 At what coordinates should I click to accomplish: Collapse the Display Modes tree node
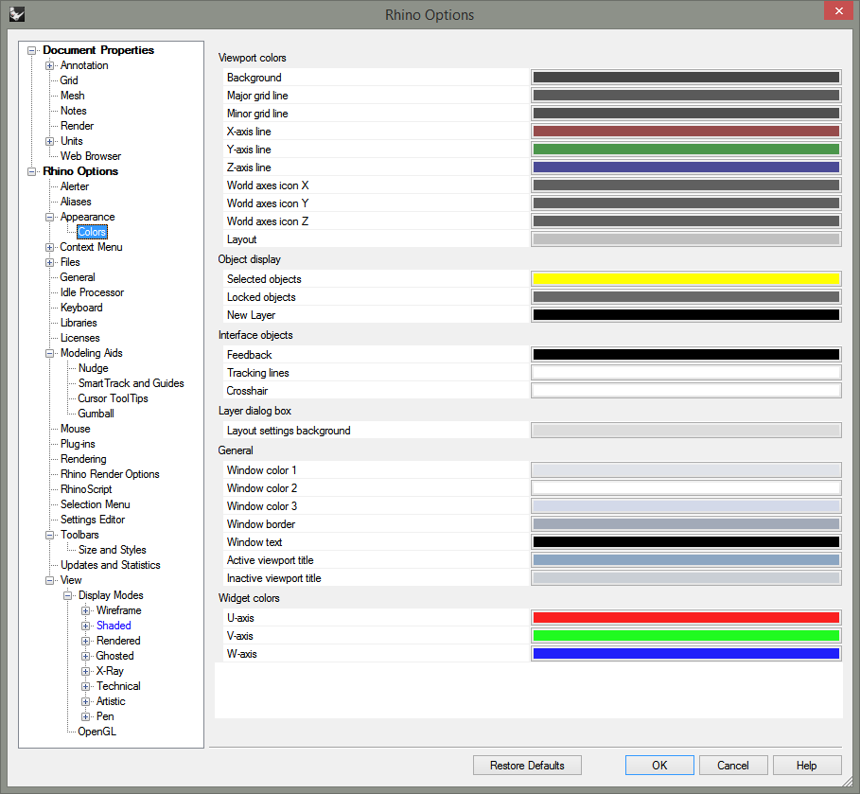(68, 595)
